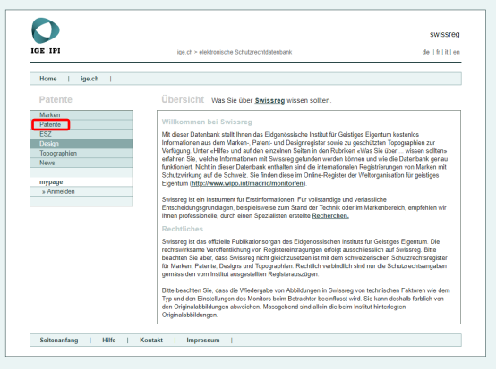Click the Anmelden login link
The width and height of the screenshot is (496, 370).
59,191
